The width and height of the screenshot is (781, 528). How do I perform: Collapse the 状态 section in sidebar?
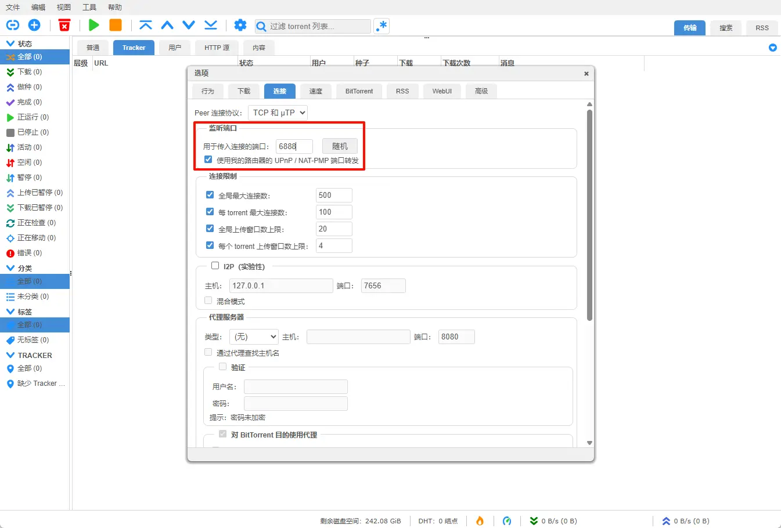tap(10, 44)
